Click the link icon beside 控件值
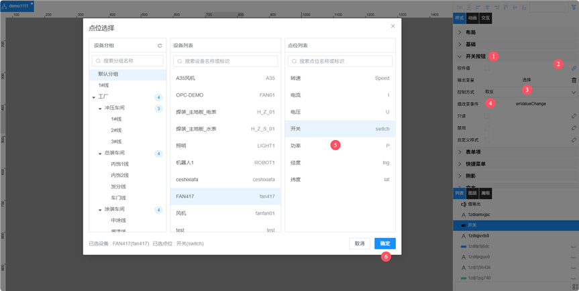Viewport: 579px width, 291px height. tap(574, 68)
